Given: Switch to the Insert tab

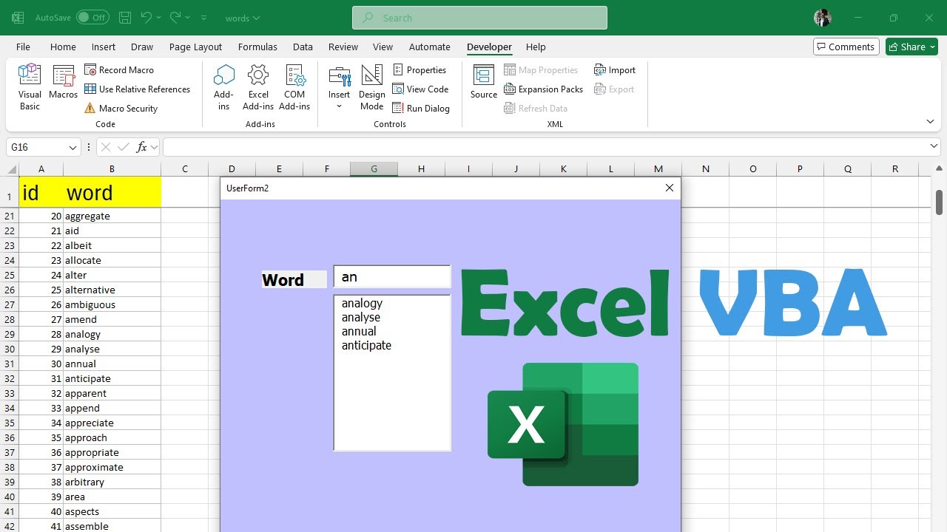Looking at the screenshot, I should [x=103, y=47].
